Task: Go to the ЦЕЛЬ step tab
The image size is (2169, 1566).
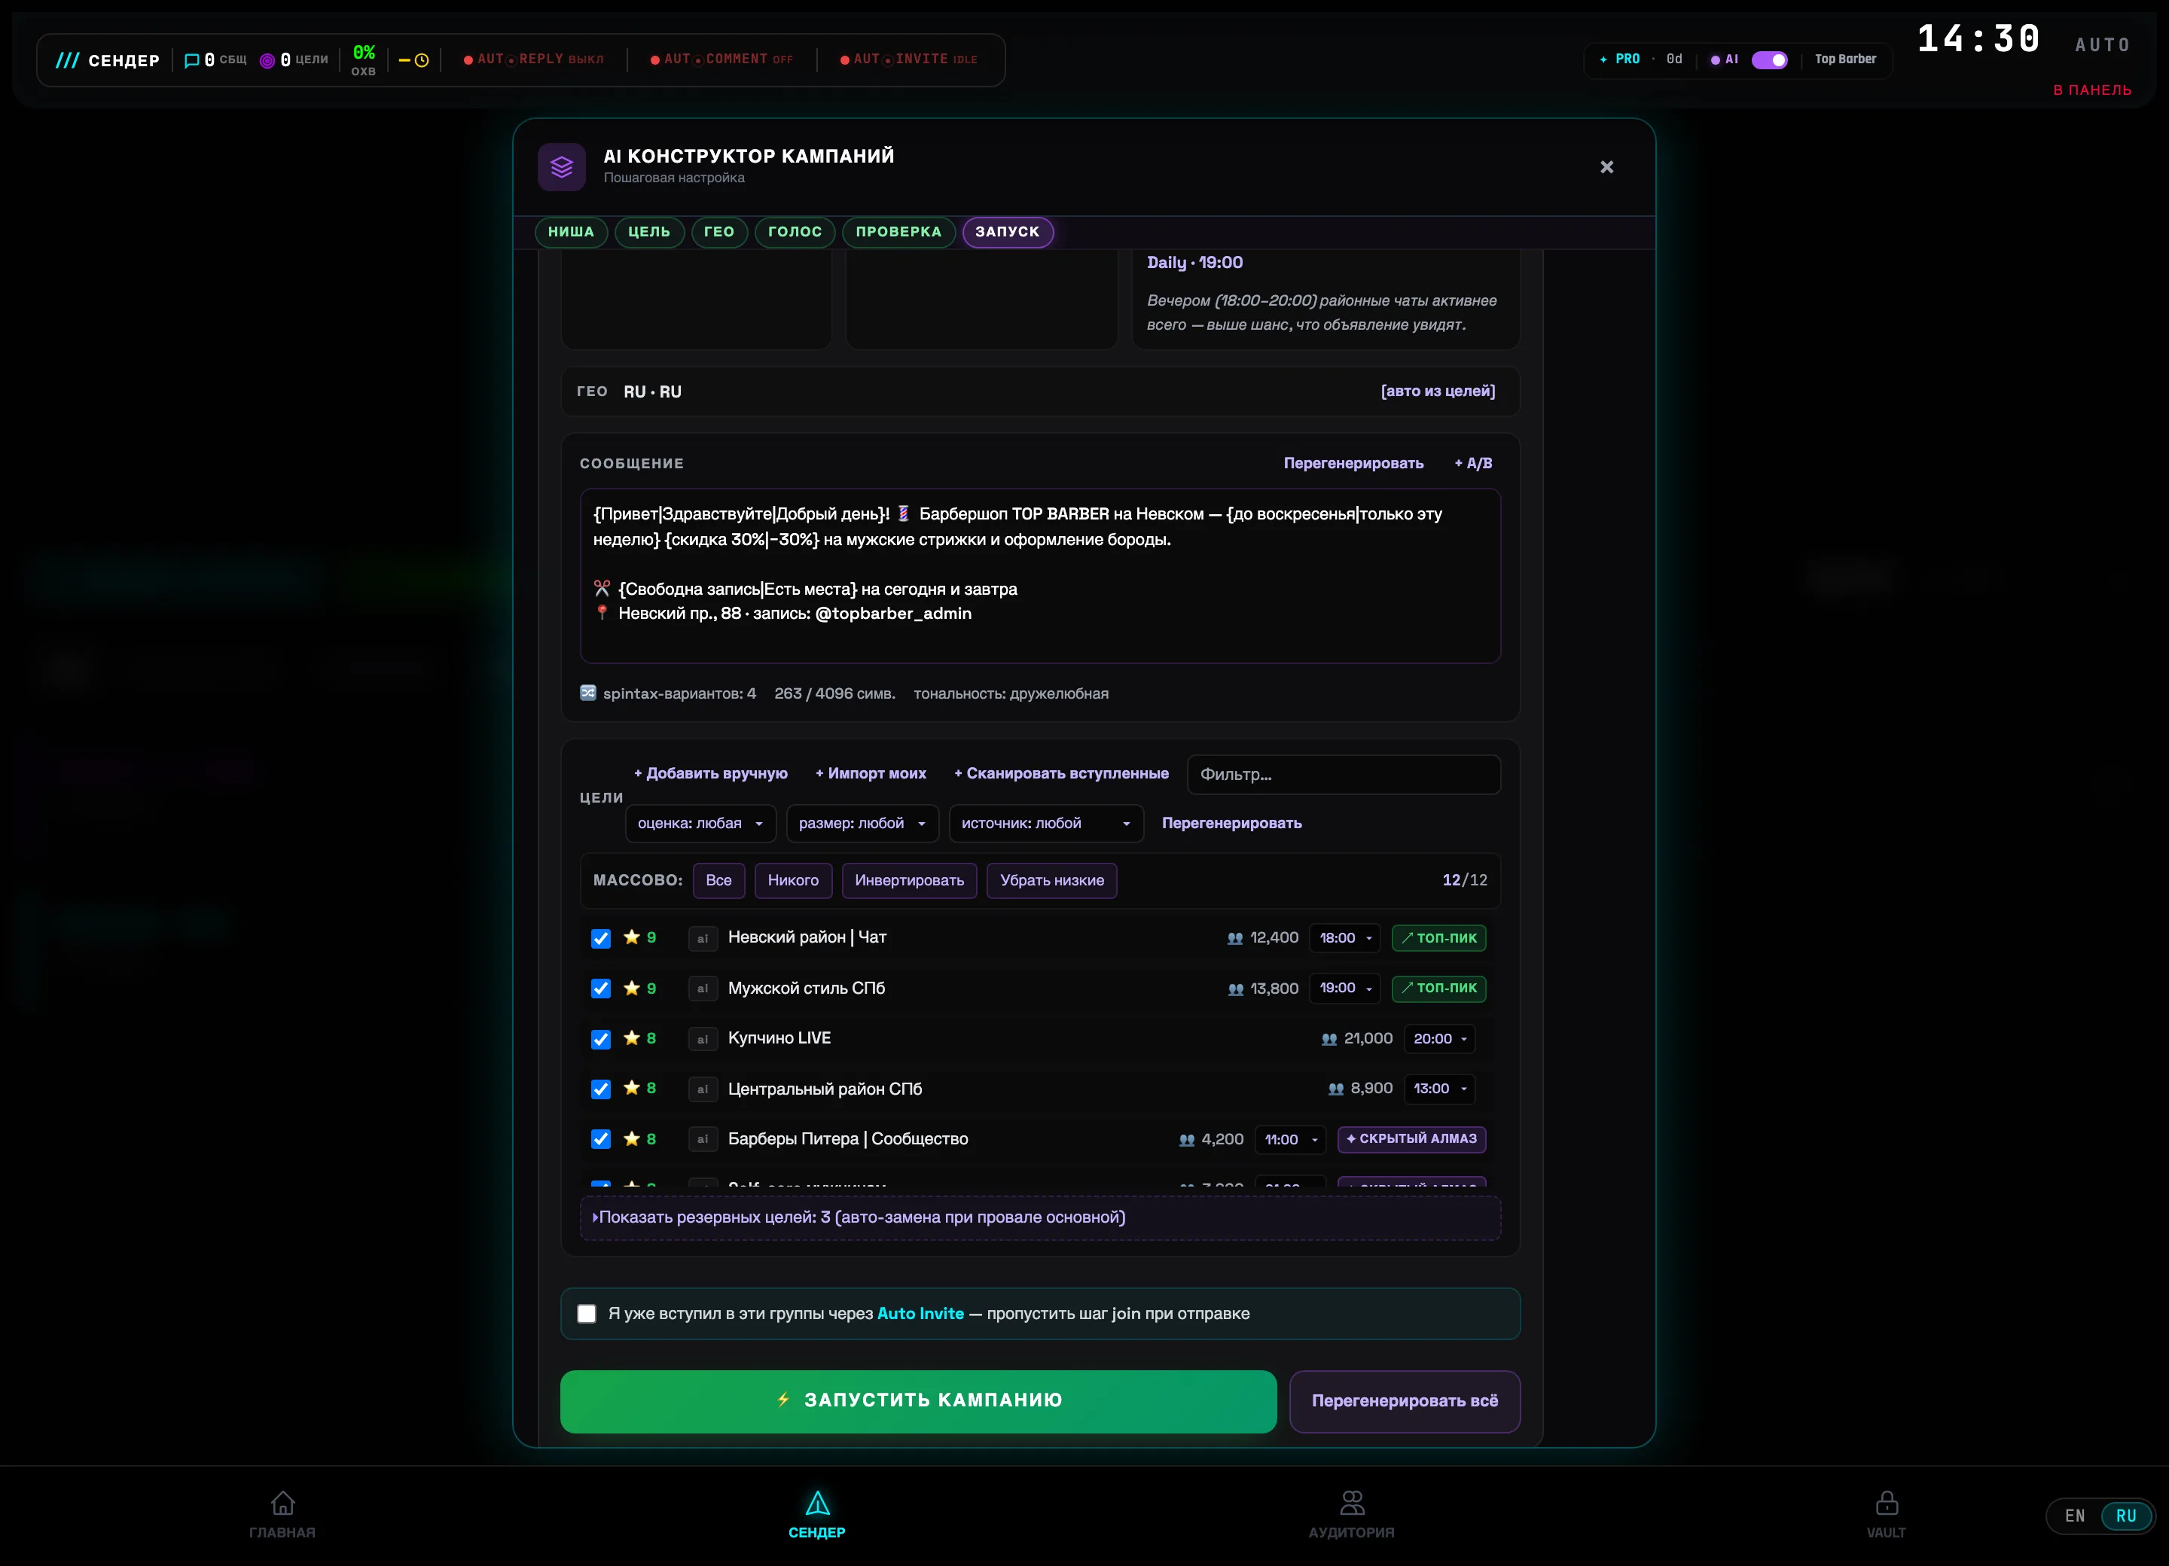Action: pos(649,231)
